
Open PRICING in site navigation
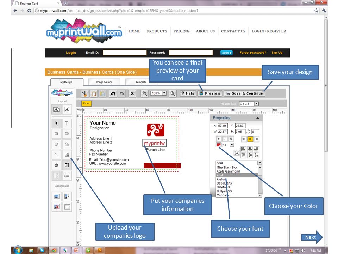click(181, 31)
